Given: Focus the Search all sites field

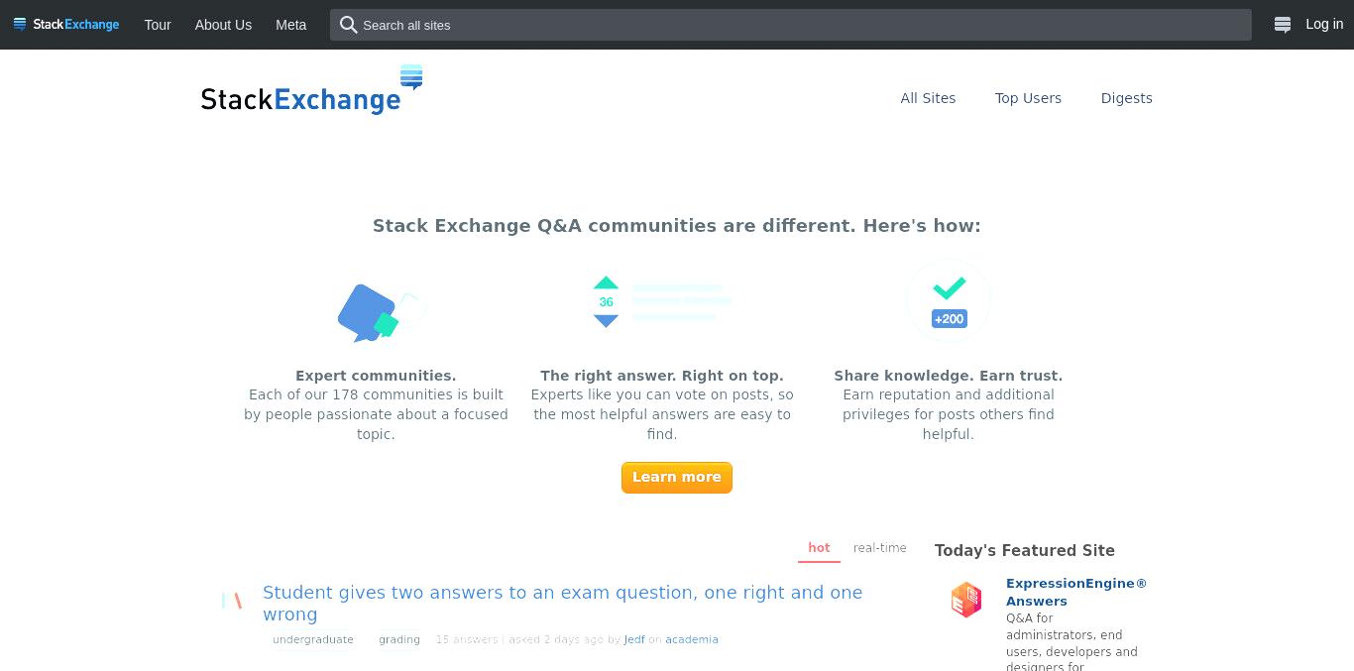Looking at the screenshot, I should 791,25.
